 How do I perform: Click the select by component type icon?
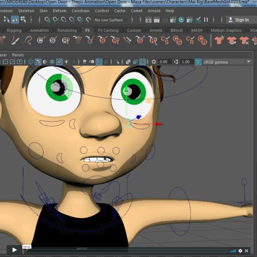pos(23,20)
